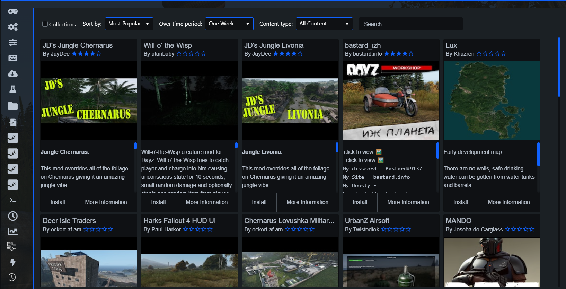This screenshot has width=566, height=289.
Task: Click Will-o'-the-Wisp description scrollbar
Action: pyautogui.click(x=236, y=146)
